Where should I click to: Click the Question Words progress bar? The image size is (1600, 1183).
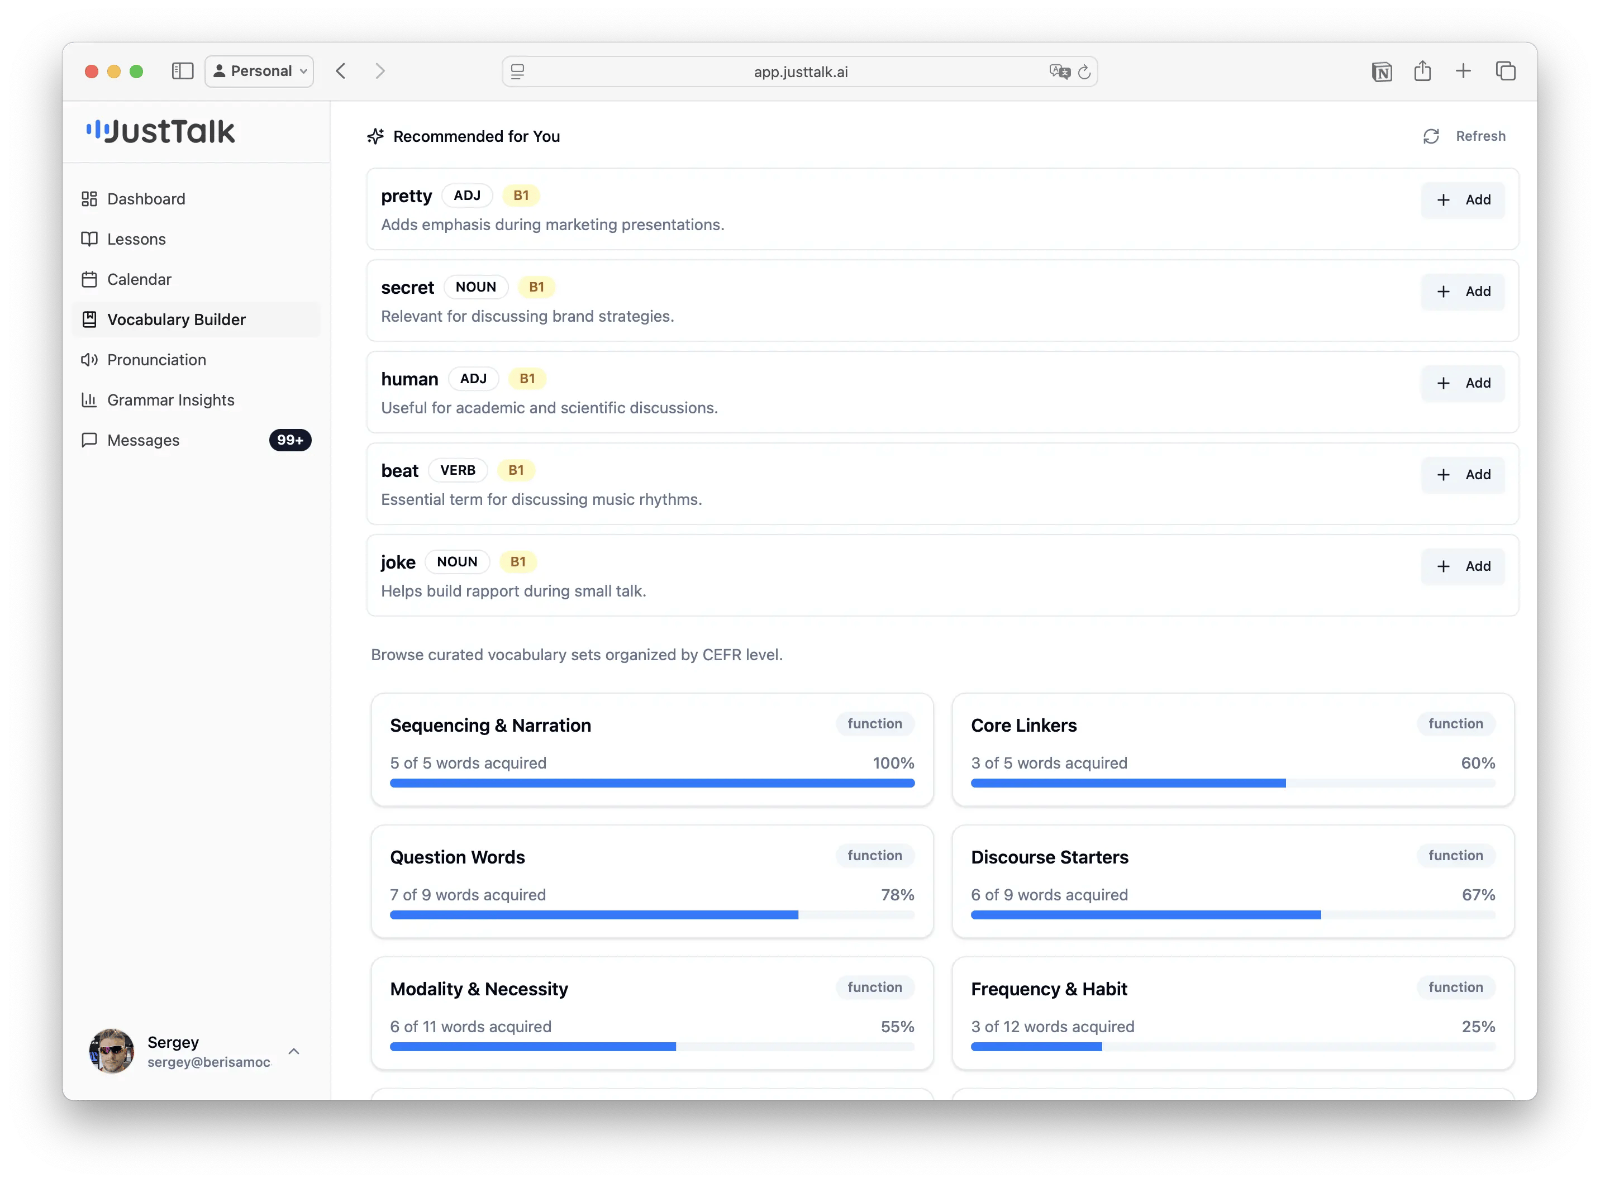point(652,915)
